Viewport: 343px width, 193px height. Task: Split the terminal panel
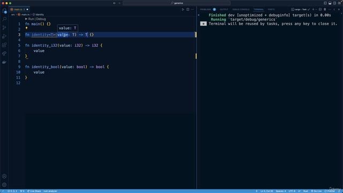tap(320, 10)
